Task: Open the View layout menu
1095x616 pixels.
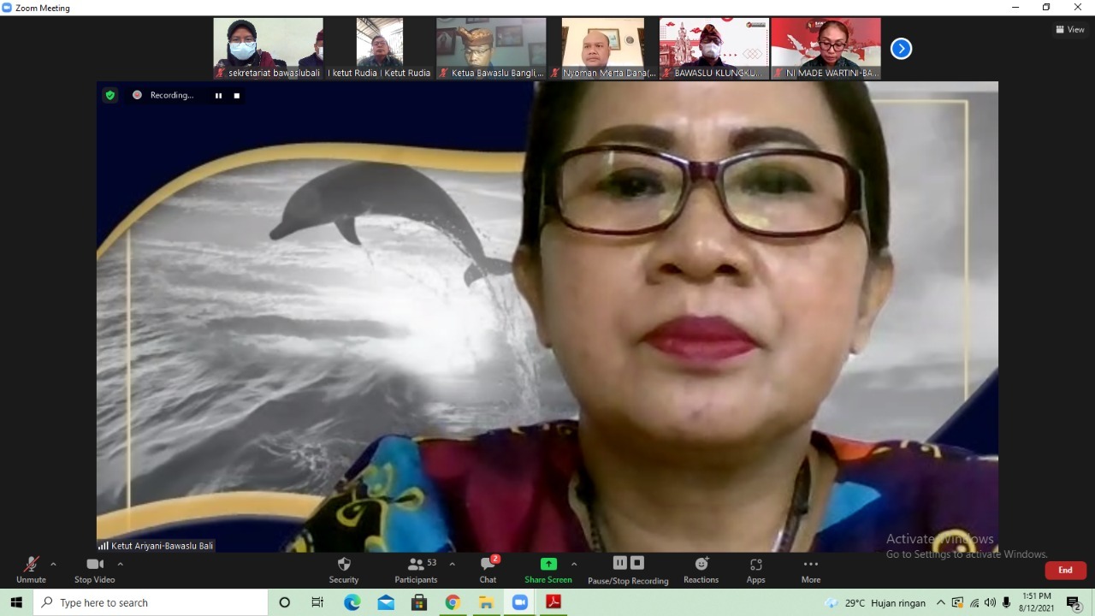Action: coord(1070,29)
